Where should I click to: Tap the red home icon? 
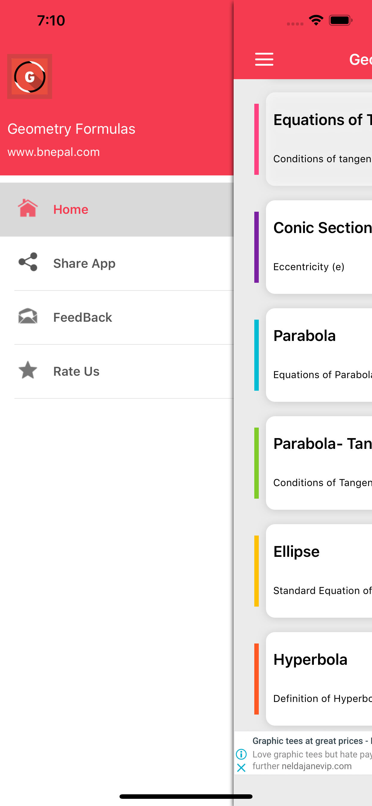[28, 208]
